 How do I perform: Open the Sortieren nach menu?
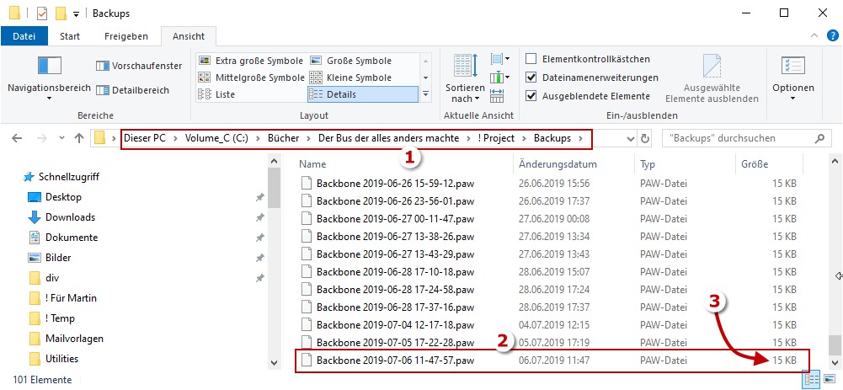(x=465, y=78)
